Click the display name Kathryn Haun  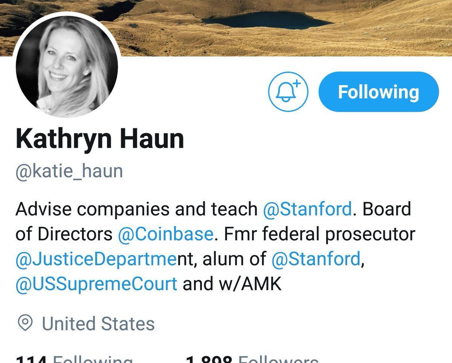coord(100,139)
